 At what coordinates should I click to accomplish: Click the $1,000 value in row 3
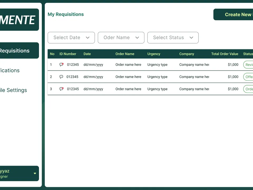tap(233, 89)
